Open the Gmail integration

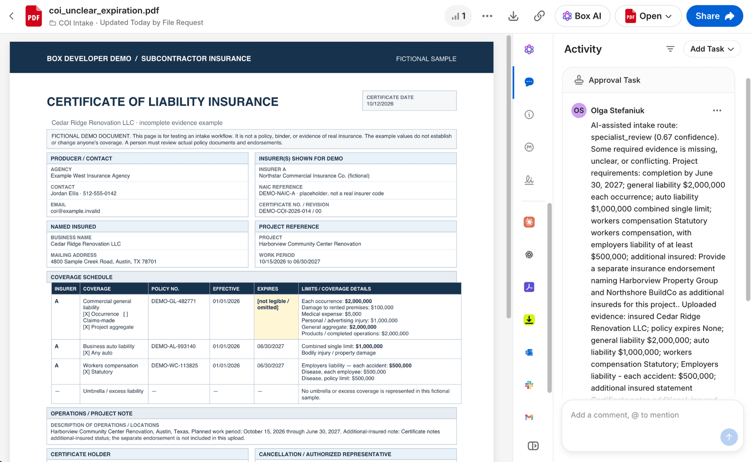point(529,417)
